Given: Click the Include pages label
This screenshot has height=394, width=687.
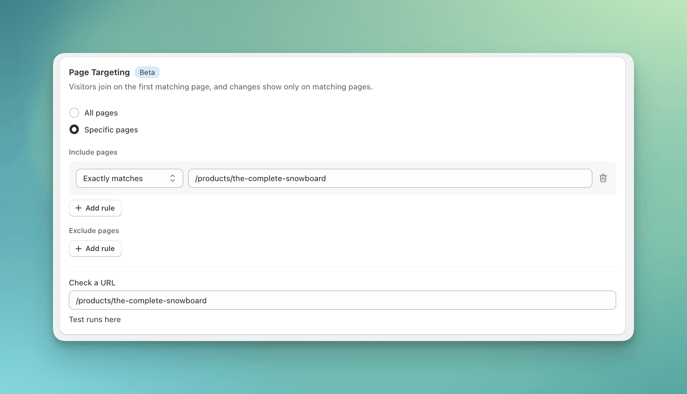Looking at the screenshot, I should (x=93, y=152).
